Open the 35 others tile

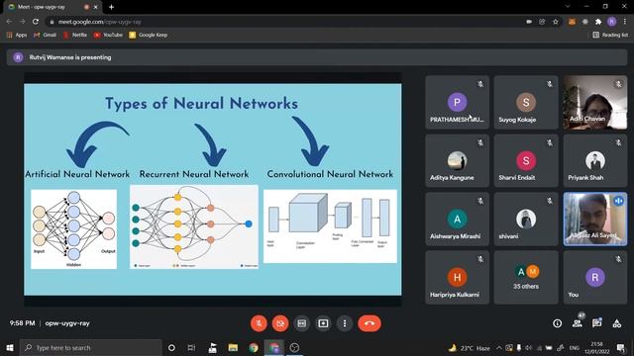click(x=526, y=277)
